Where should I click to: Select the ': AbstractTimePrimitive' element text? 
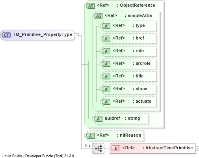[168, 148]
